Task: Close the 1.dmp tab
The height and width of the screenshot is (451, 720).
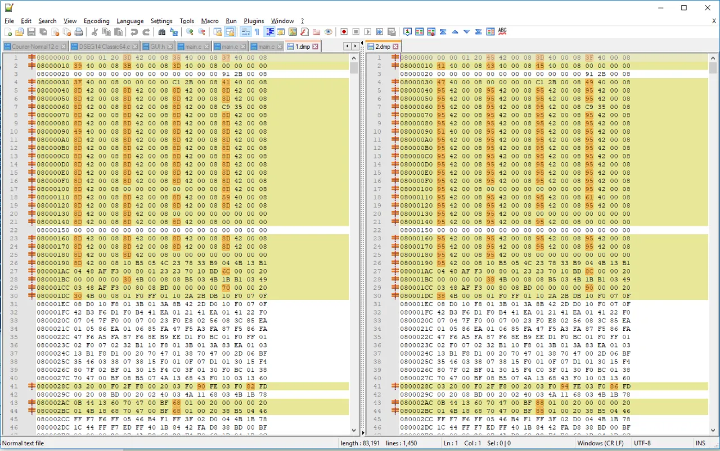Action: pos(315,47)
